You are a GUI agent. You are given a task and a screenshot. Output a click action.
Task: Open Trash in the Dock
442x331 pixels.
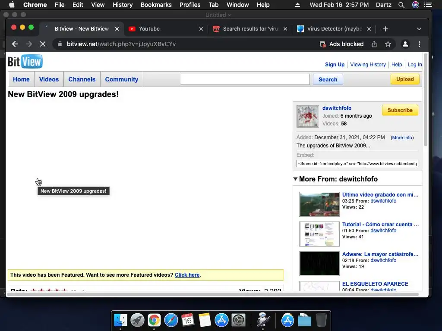pos(321,320)
